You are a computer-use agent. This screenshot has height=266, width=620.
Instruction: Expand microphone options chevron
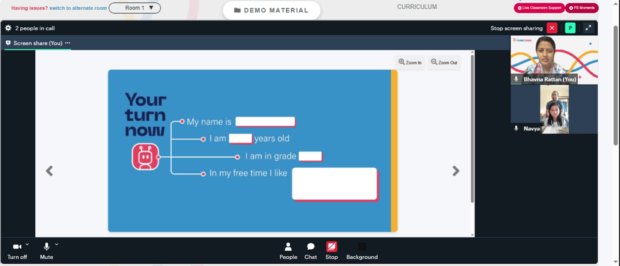point(56,244)
